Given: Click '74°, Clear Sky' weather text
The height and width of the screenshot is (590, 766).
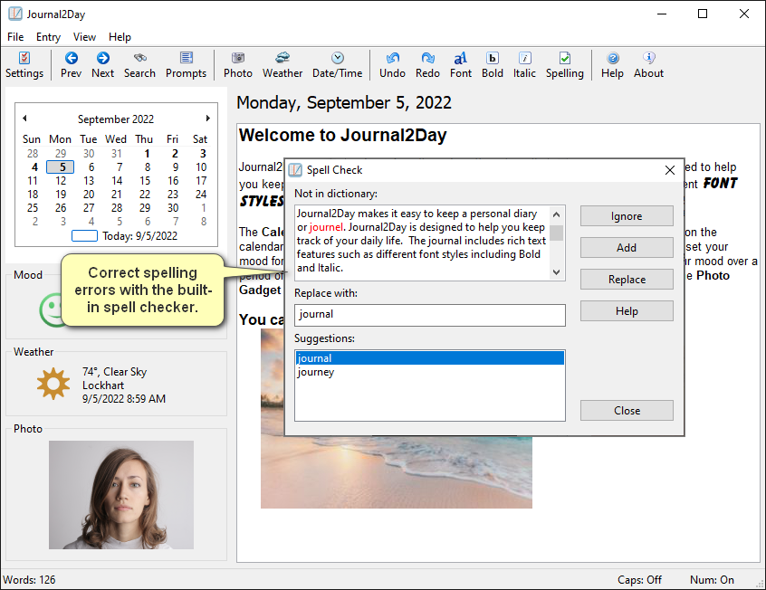Looking at the screenshot, I should [x=114, y=372].
